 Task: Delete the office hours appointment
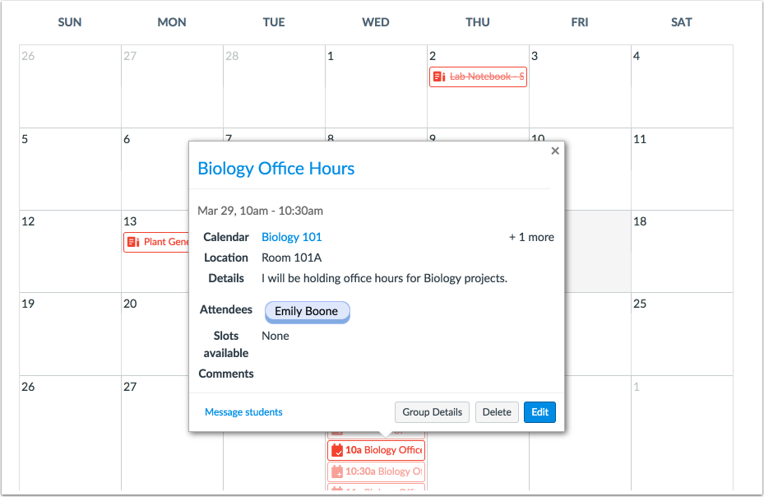tap(496, 412)
